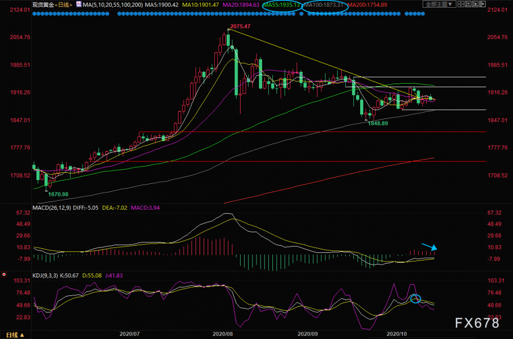Click the 1848.89 low price label
This screenshot has height=339, width=513.
(378, 124)
